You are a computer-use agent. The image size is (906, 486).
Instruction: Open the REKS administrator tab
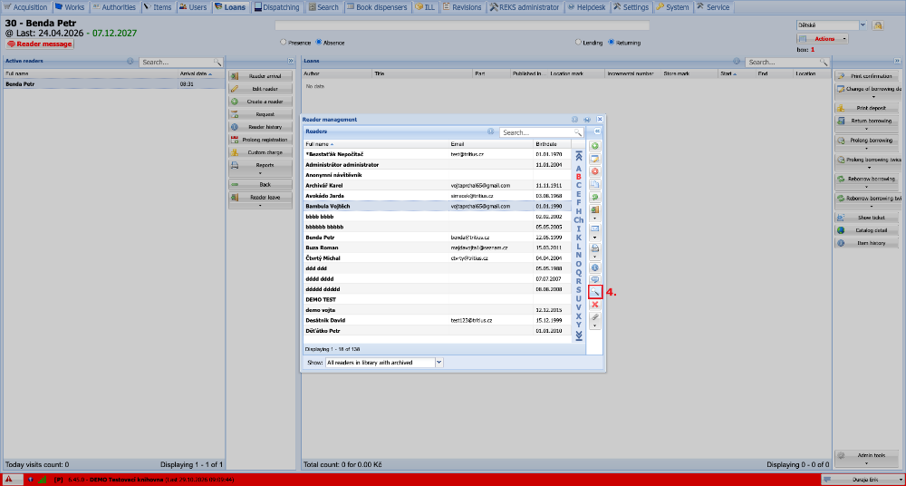[x=525, y=7]
